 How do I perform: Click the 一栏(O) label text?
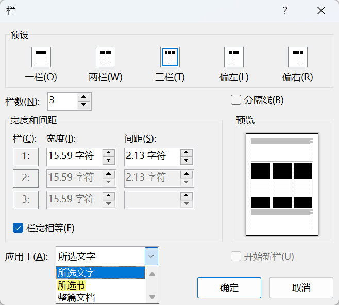41,77
